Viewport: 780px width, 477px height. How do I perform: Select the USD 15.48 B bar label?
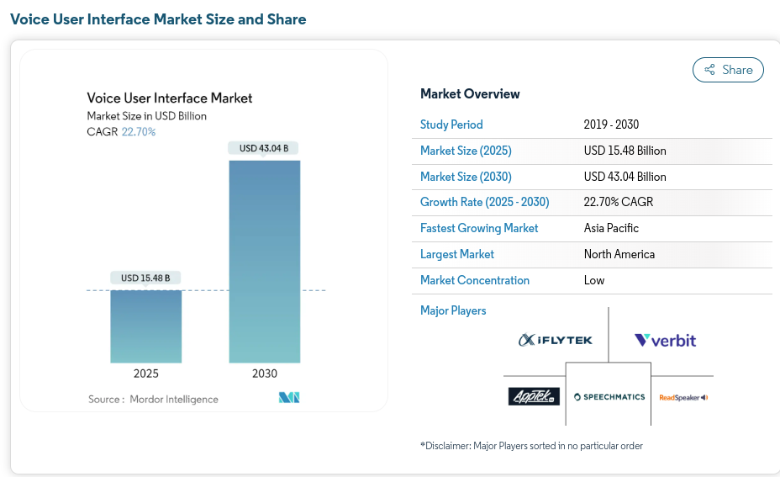146,278
